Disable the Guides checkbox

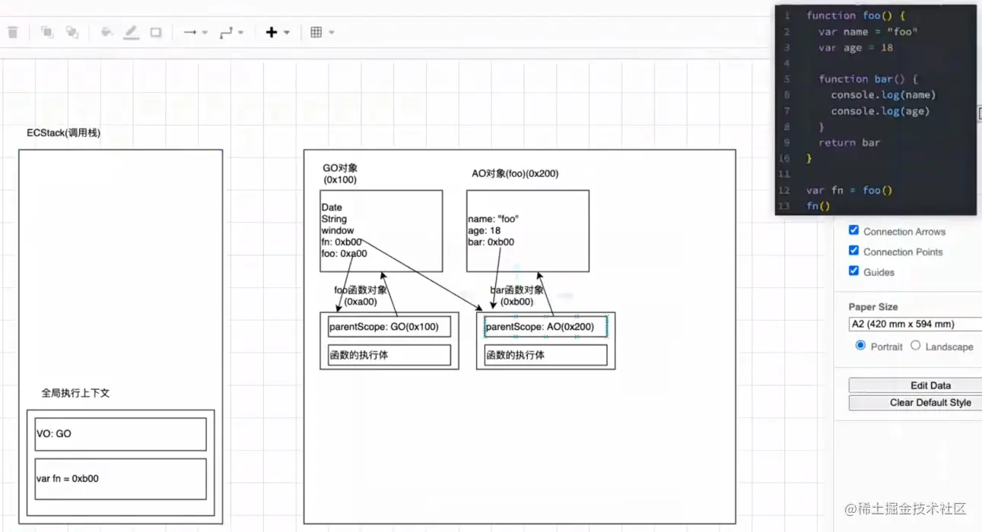(x=853, y=271)
